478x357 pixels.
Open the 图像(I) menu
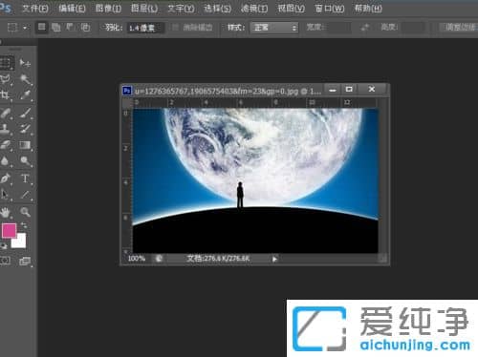pos(108,9)
